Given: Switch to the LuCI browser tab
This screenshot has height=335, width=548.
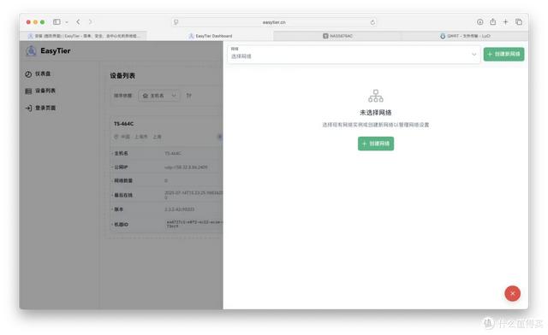Looking at the screenshot, I should click(465, 36).
